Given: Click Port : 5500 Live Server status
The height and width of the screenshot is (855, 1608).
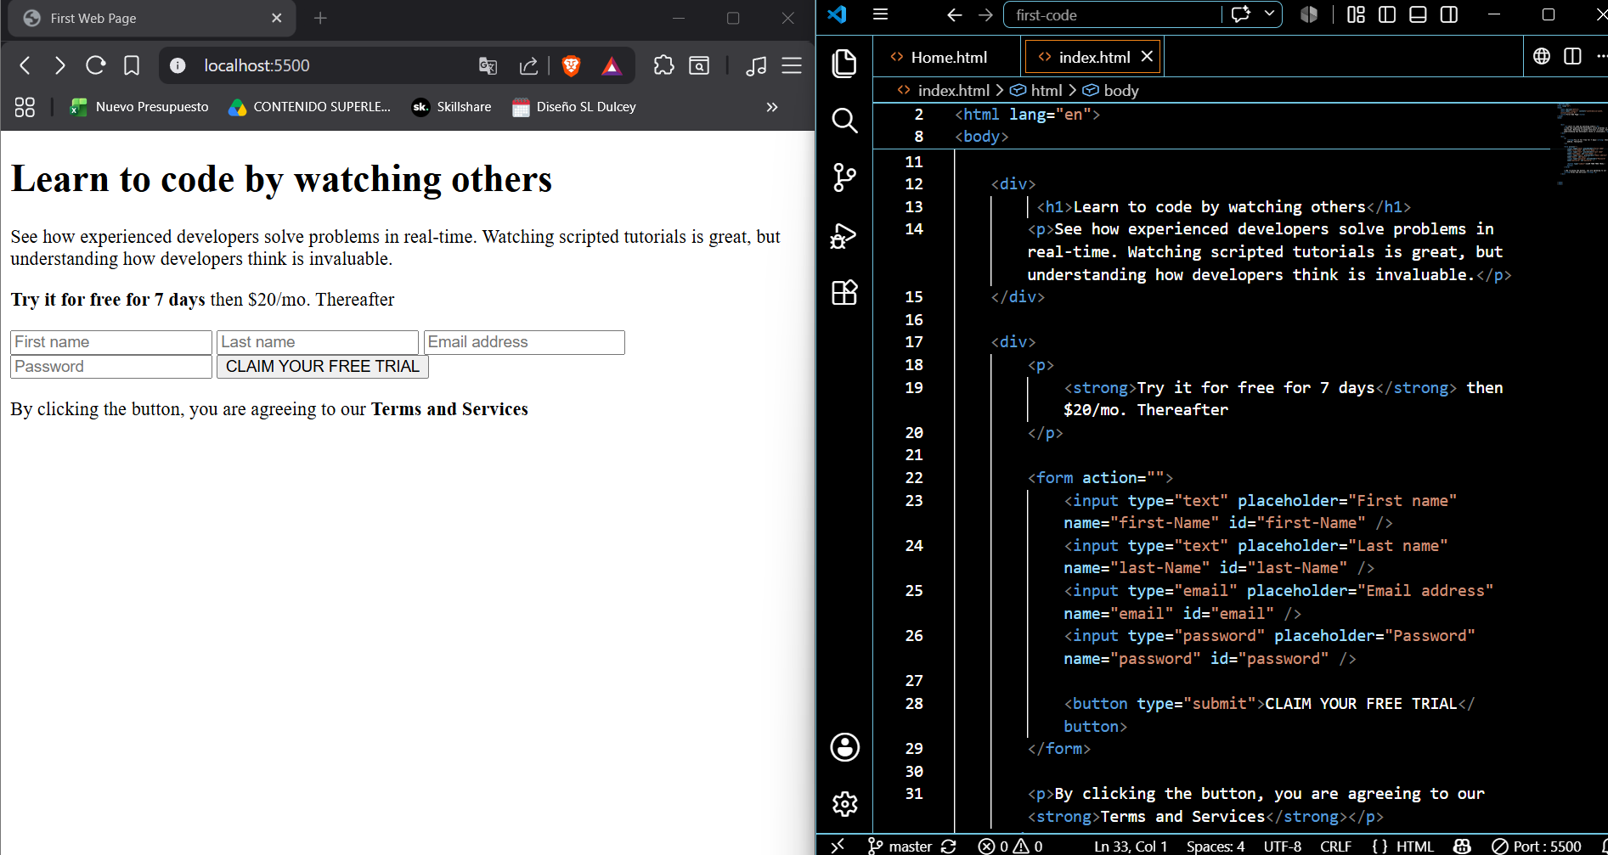Looking at the screenshot, I should pos(1537,846).
